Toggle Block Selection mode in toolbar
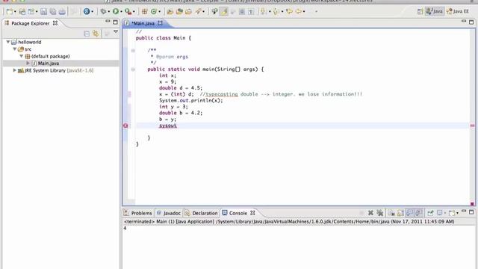Screen dimensions: 478x269 [x=242, y=12]
